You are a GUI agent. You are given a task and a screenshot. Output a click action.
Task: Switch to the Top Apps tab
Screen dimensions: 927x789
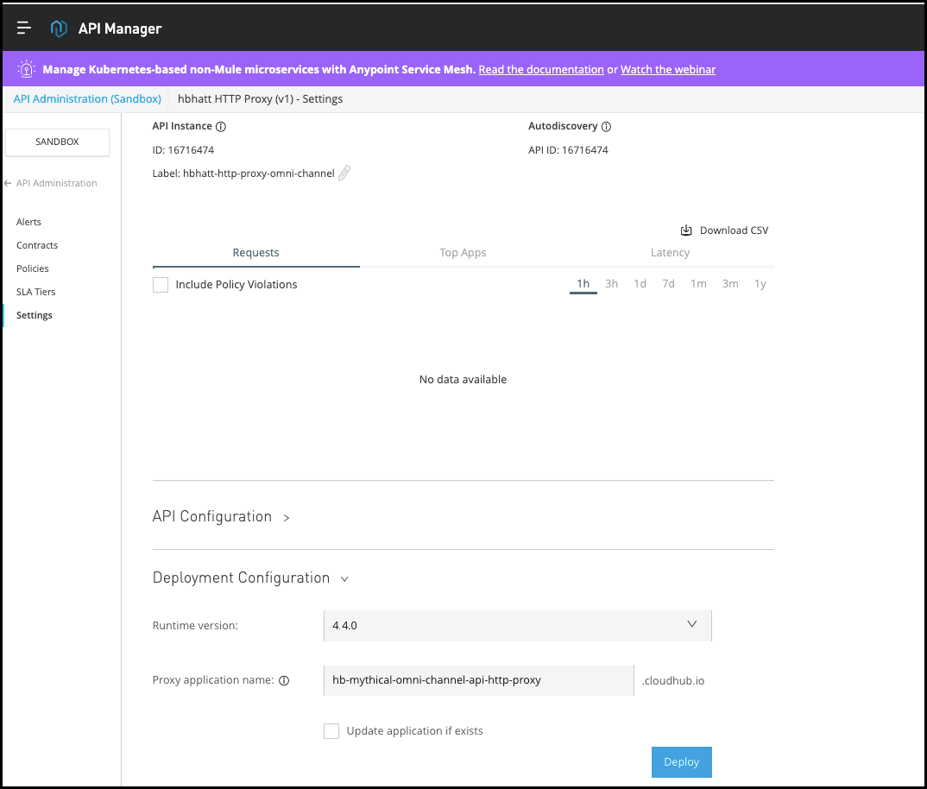[463, 253]
